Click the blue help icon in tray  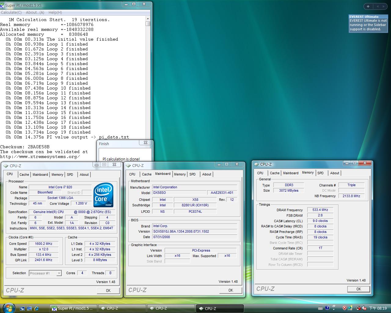coord(327,308)
